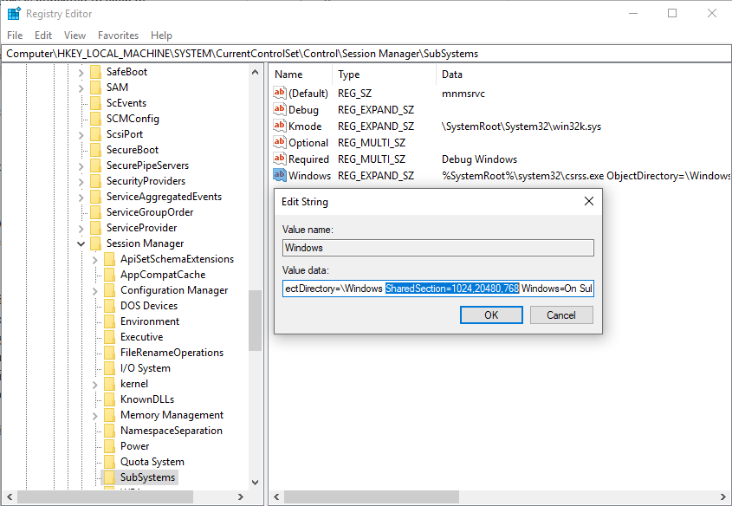Expand the ApiSetSchemaExtensions tree node
This screenshot has width=732, height=506.
pos(94,260)
